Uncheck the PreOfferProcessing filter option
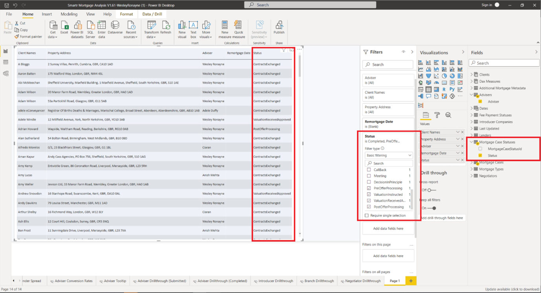This screenshot has width=541, height=293. point(369,188)
